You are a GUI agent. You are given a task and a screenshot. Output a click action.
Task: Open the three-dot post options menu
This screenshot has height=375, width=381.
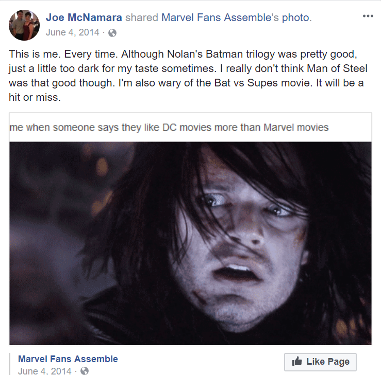click(x=368, y=16)
